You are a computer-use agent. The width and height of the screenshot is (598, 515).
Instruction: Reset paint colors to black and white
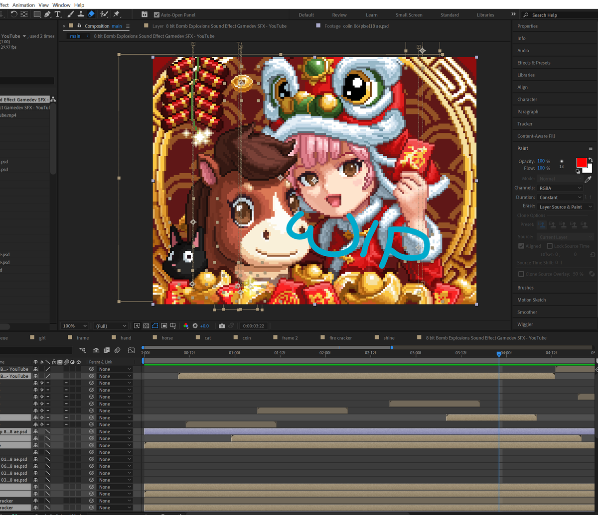[x=578, y=171]
